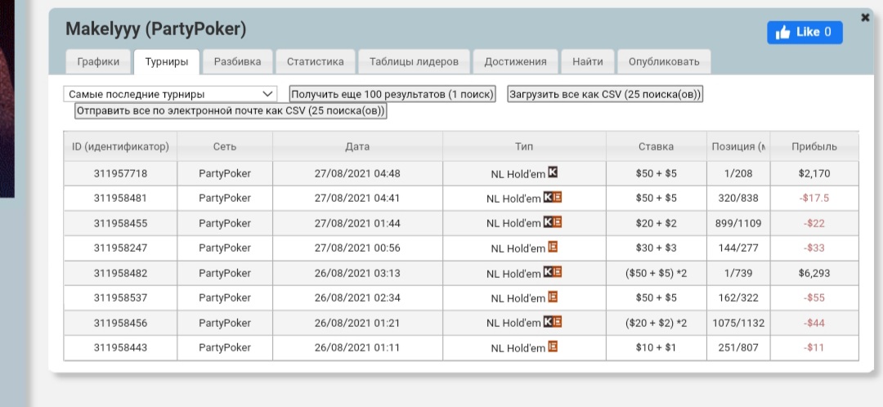Open the Разбивка tab
Screen dimensions: 883x407
pyautogui.click(x=237, y=61)
